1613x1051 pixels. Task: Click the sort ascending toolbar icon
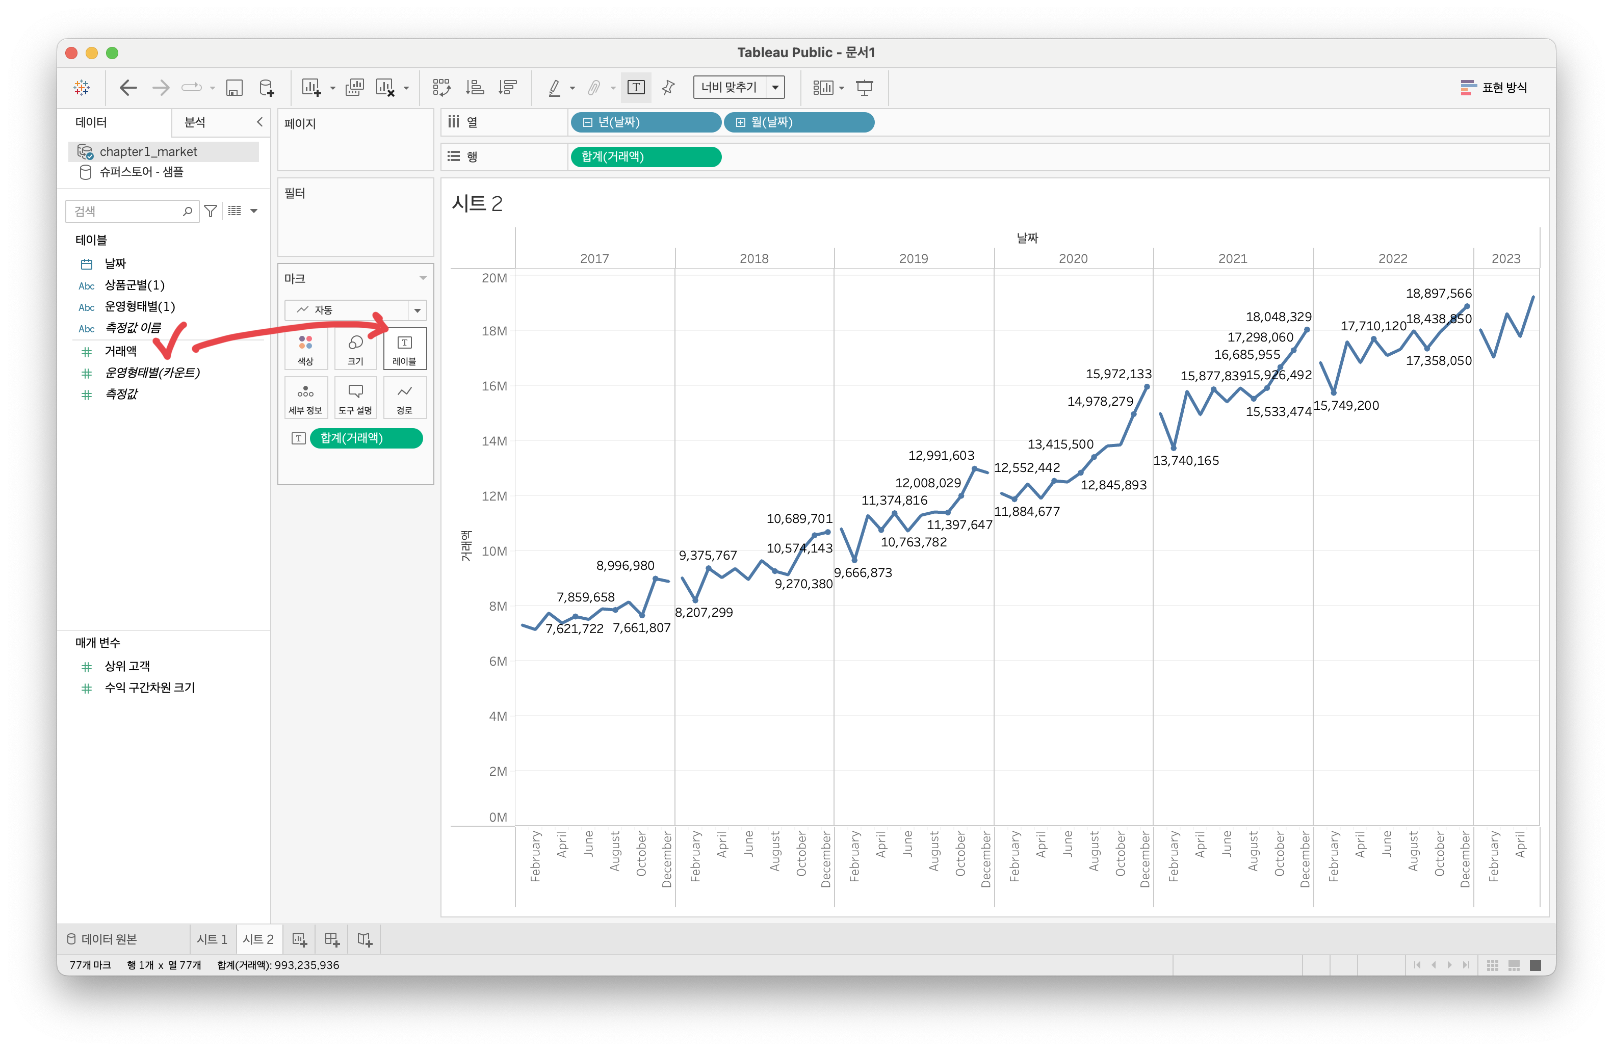point(475,88)
